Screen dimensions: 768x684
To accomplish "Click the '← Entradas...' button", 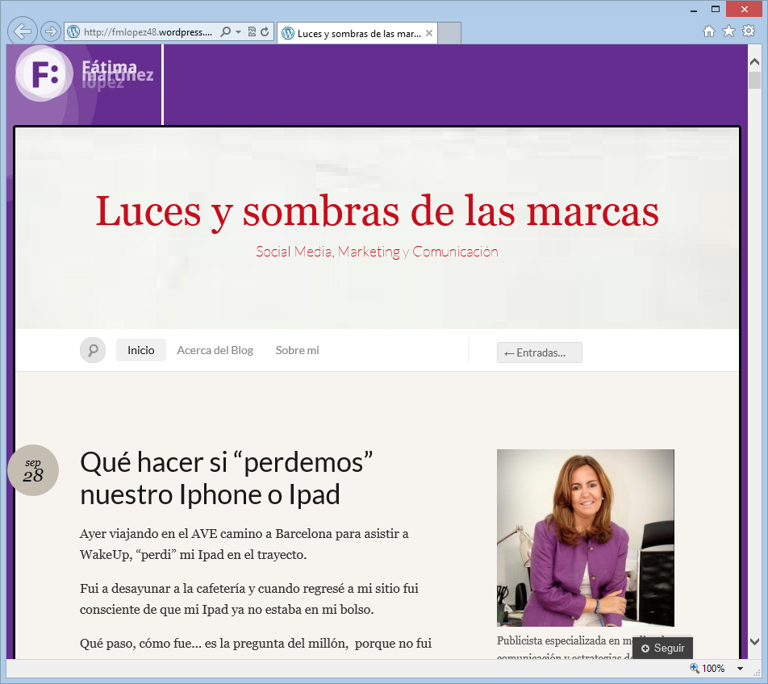I will click(x=540, y=352).
